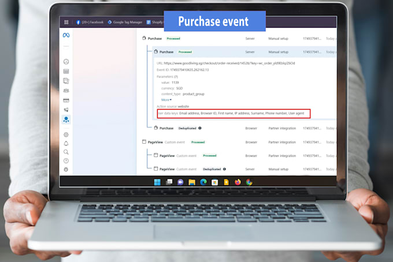The height and width of the screenshot is (262, 393).
Task: Click info icon beside PageView Deduplicated badge
Action: pyautogui.click(x=224, y=169)
